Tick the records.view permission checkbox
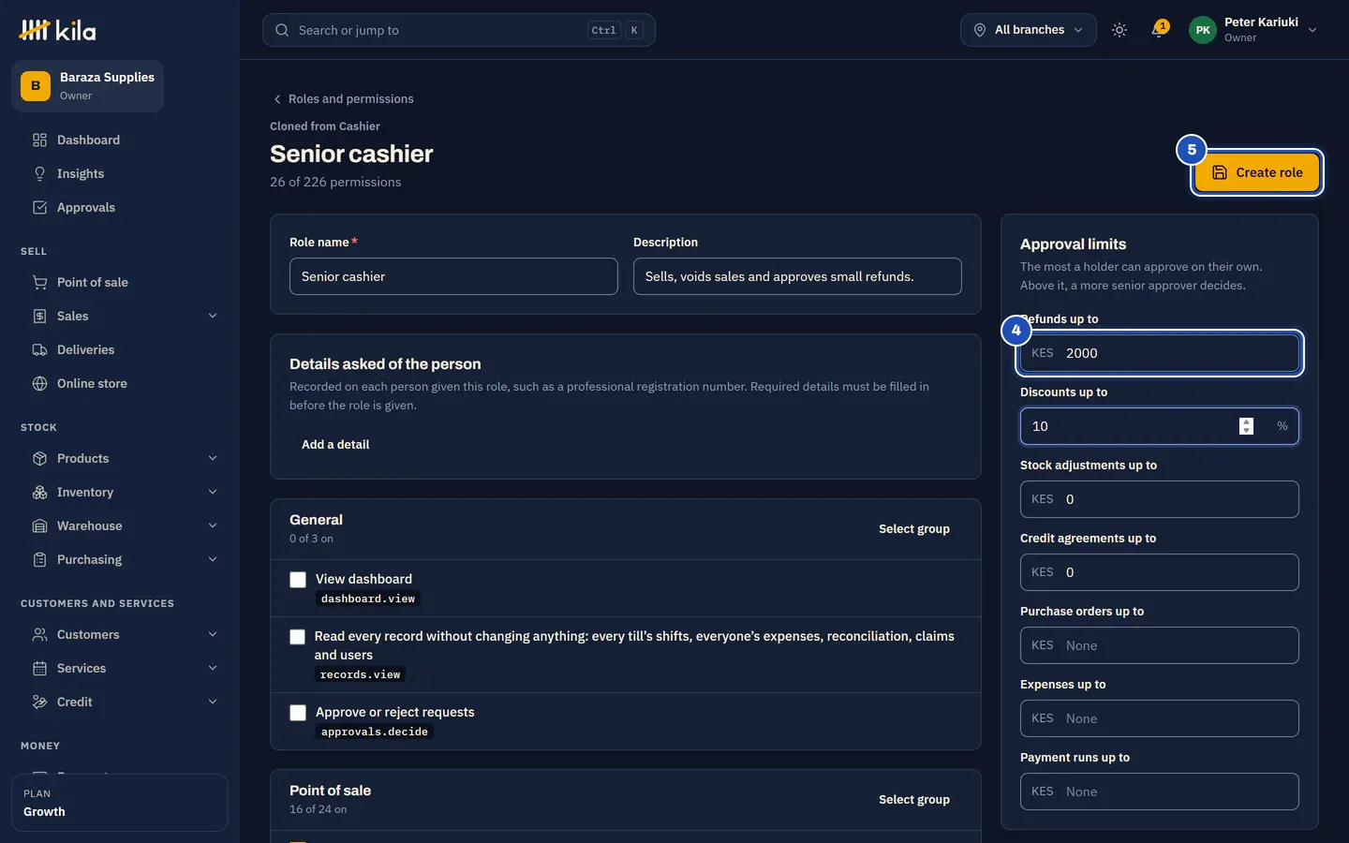The width and height of the screenshot is (1349, 843). [x=297, y=637]
